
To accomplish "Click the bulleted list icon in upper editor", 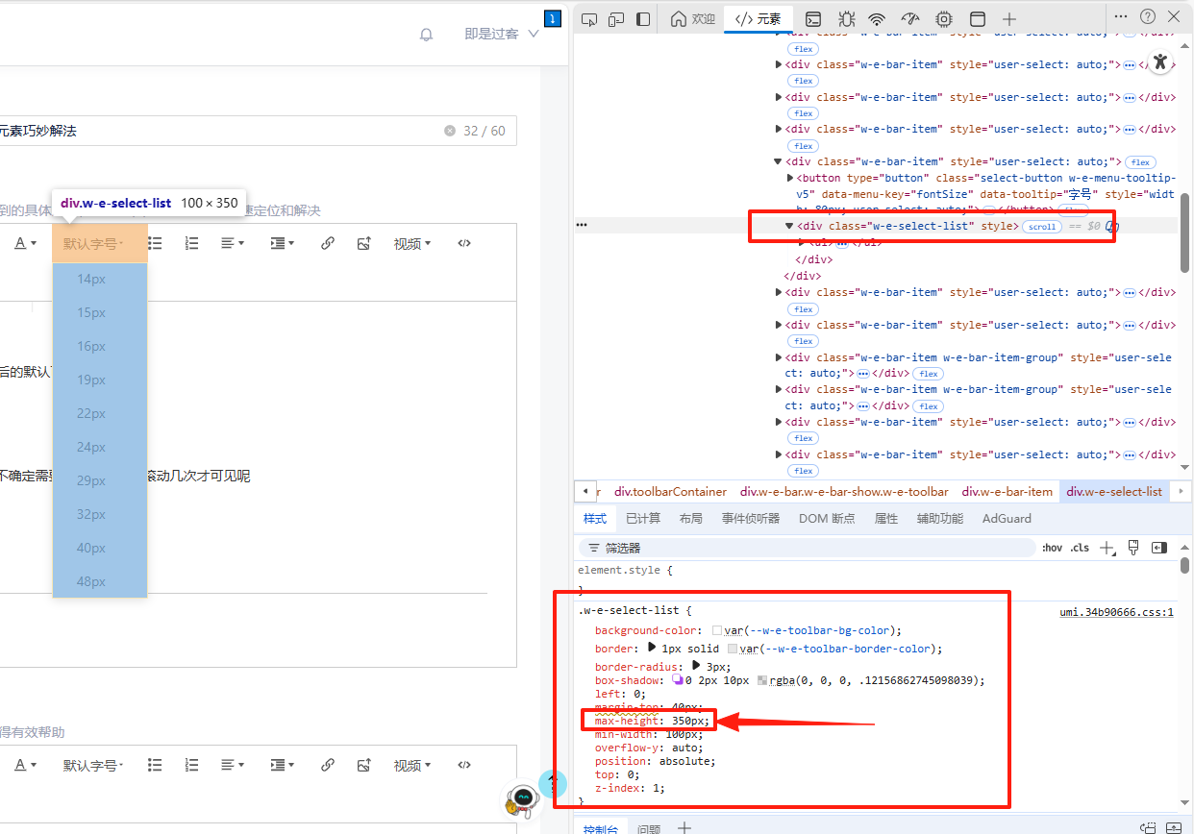I will click(155, 244).
